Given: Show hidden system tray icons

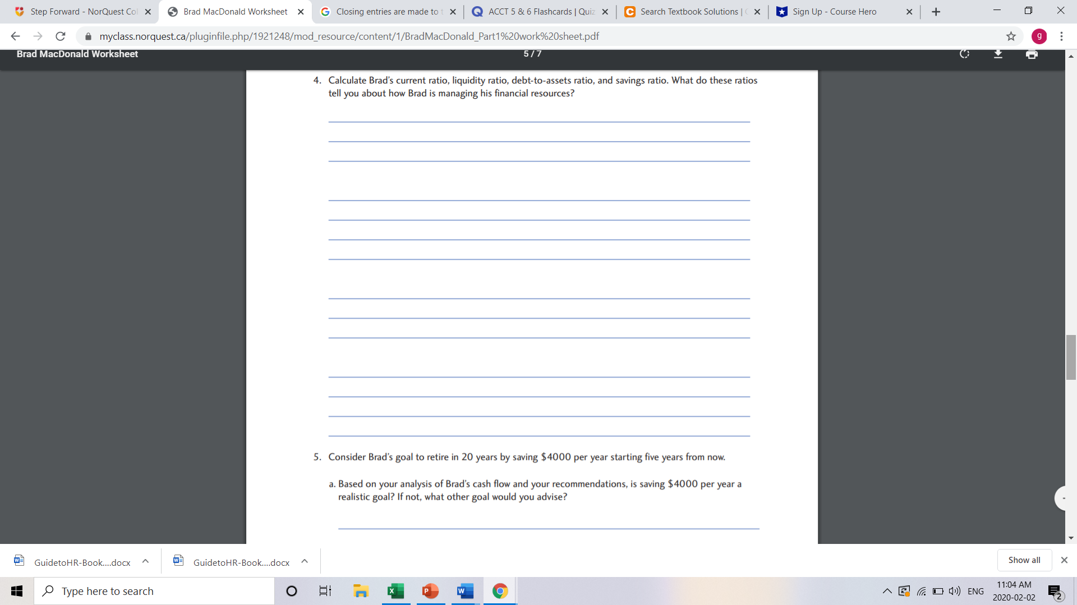Looking at the screenshot, I should pos(887,591).
